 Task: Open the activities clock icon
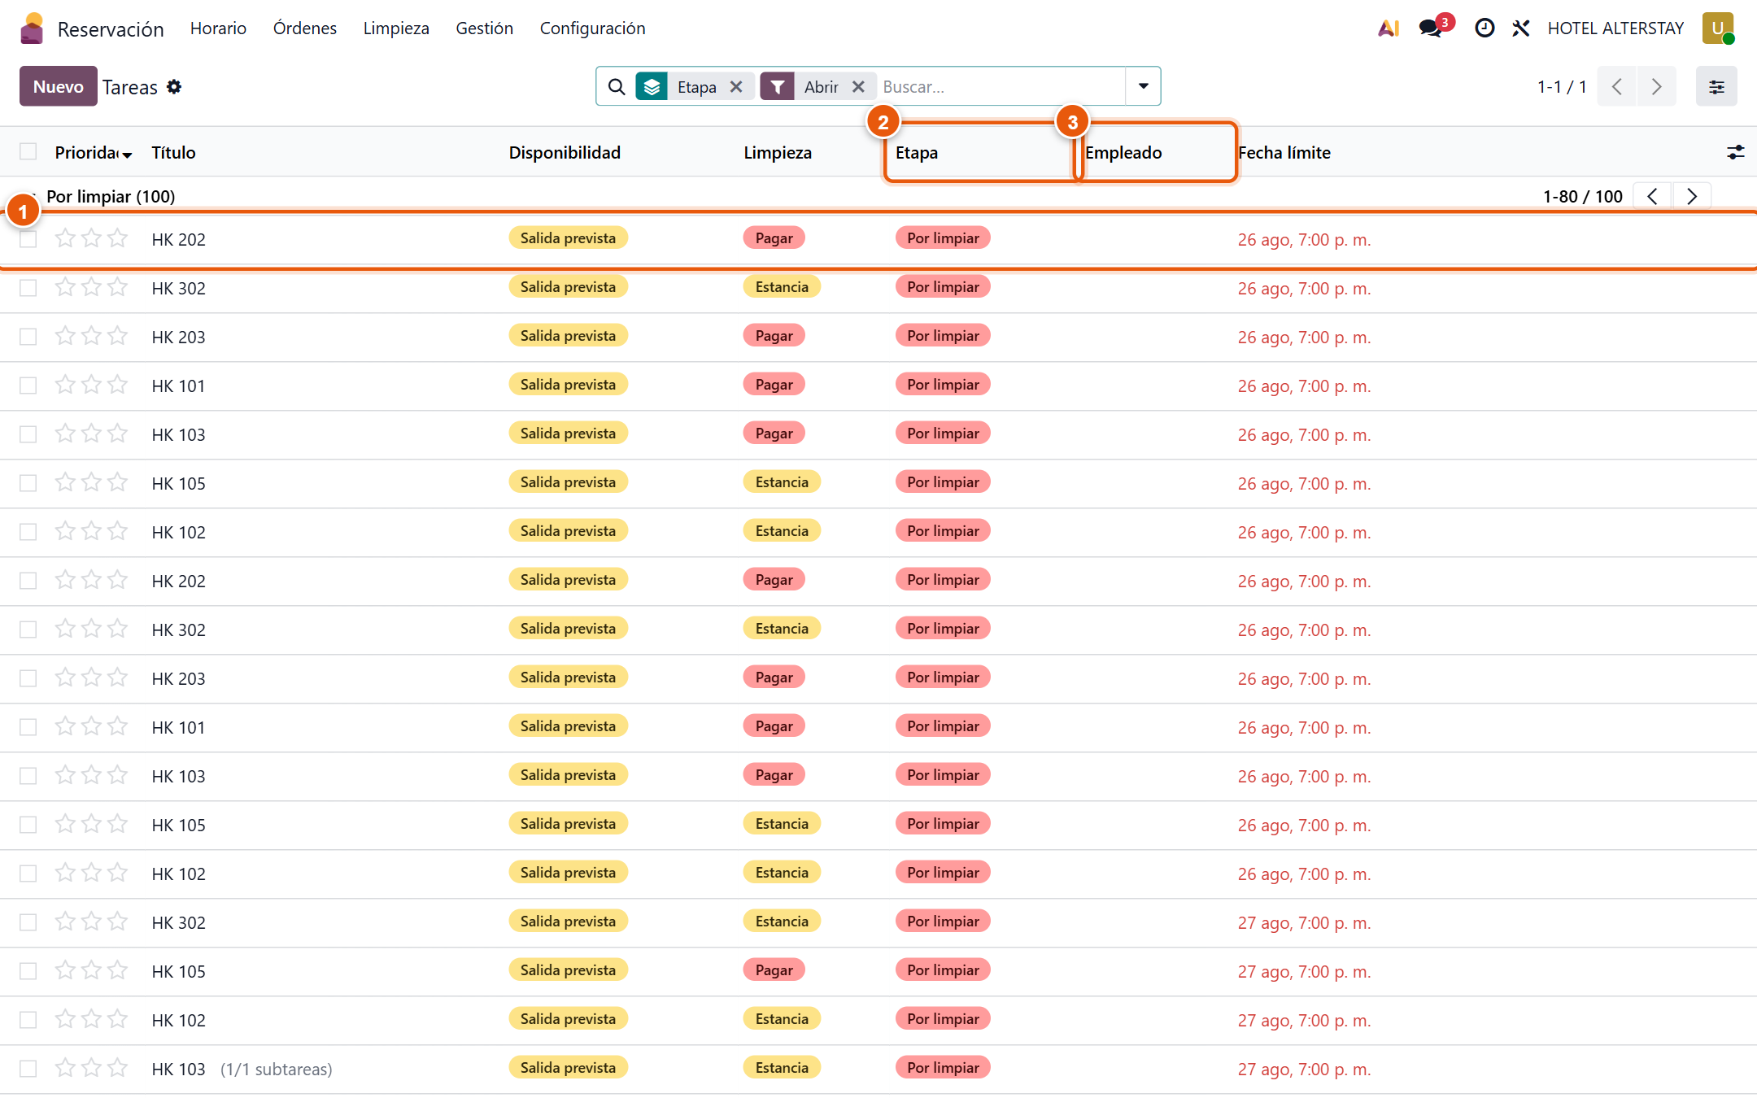[x=1485, y=28]
